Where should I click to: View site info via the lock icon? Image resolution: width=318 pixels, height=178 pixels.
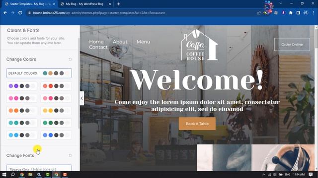click(x=29, y=13)
